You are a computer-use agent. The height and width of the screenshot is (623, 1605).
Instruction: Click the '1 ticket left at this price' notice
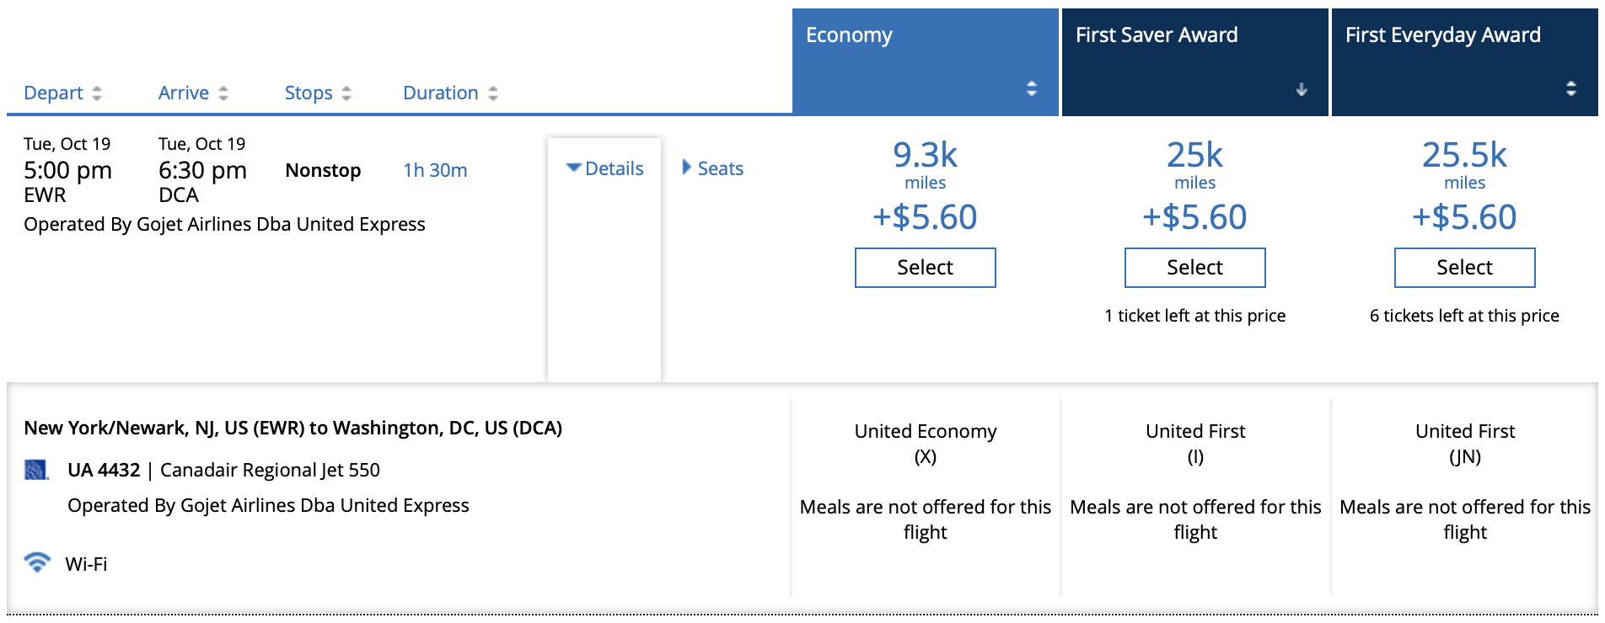point(1194,316)
